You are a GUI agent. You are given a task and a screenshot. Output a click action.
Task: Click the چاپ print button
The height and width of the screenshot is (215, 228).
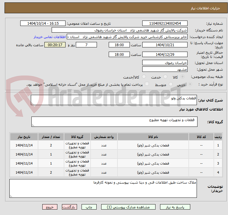(x=89, y=207)
